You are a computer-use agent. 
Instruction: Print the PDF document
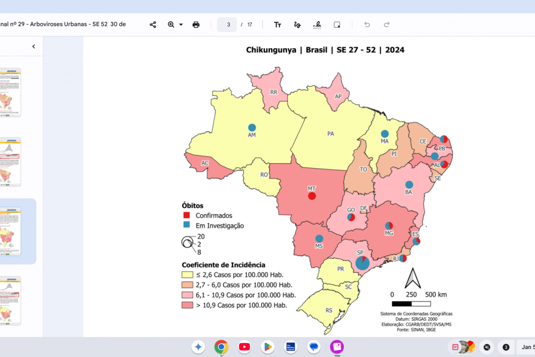click(196, 25)
